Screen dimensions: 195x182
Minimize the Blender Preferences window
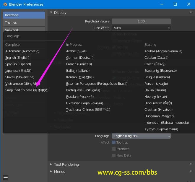coord(162,4)
